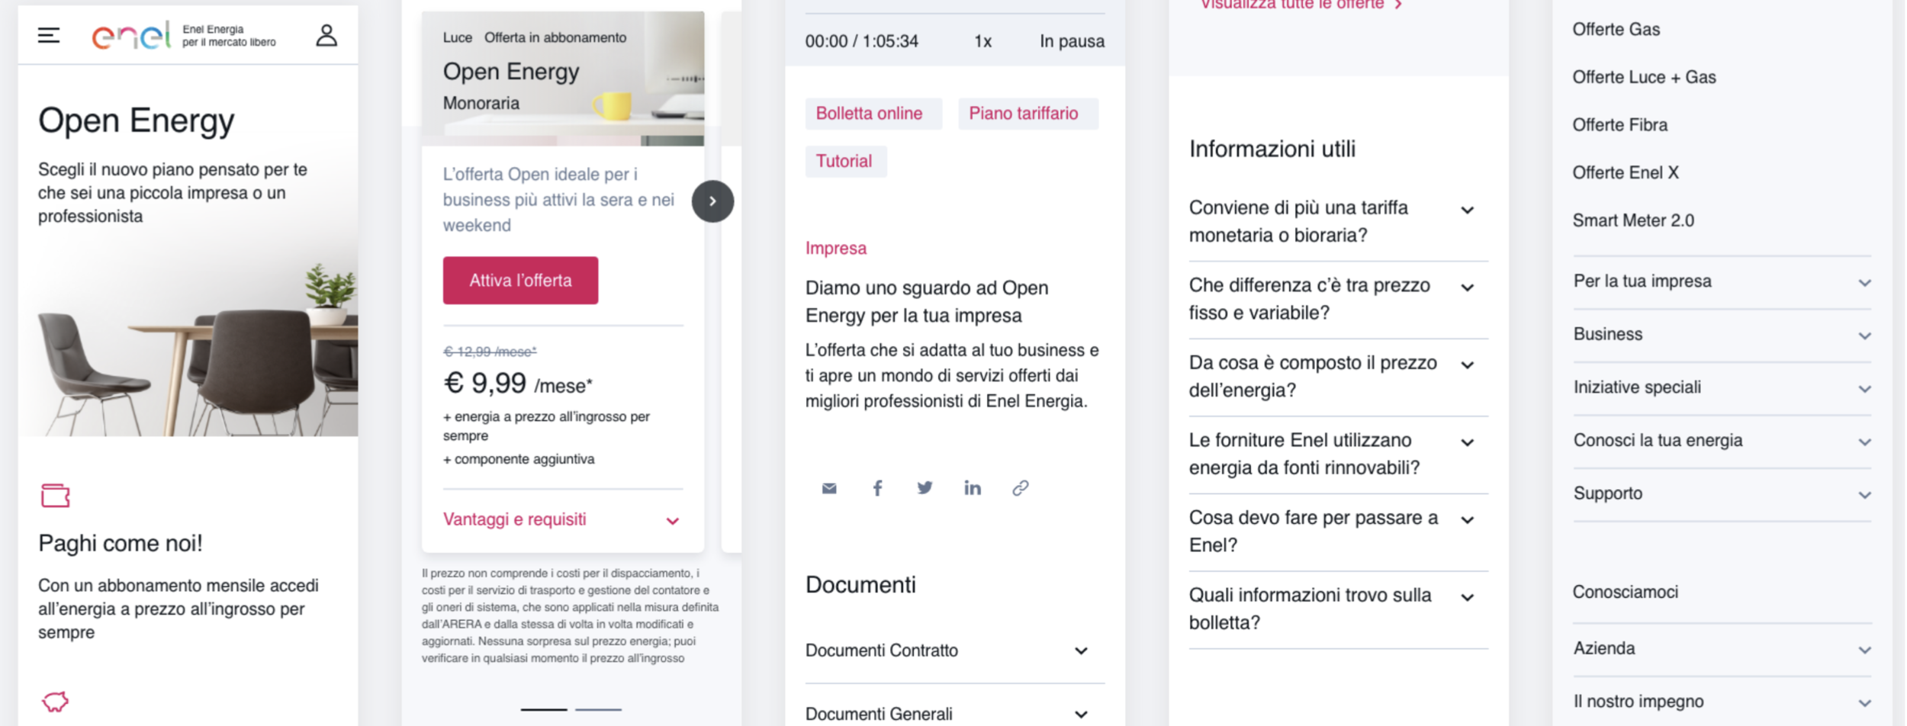The width and height of the screenshot is (1907, 726).
Task: Select the first carousel page indicator
Action: tap(544, 710)
